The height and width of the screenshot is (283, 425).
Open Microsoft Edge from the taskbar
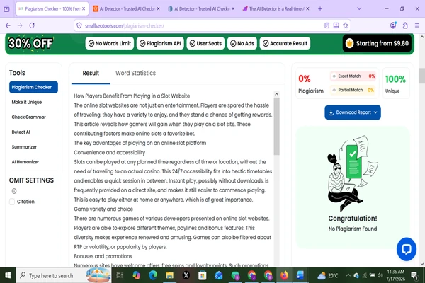point(153,275)
